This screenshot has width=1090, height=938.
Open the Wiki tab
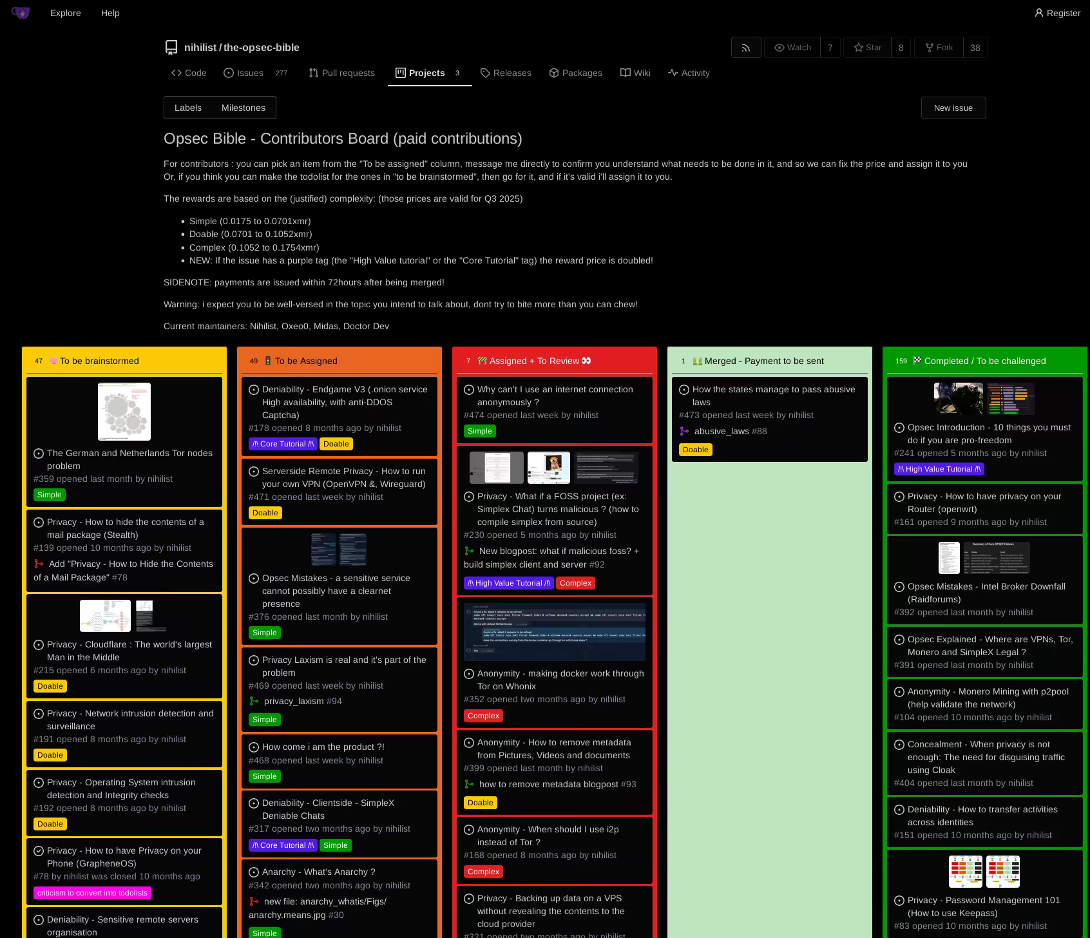point(635,73)
